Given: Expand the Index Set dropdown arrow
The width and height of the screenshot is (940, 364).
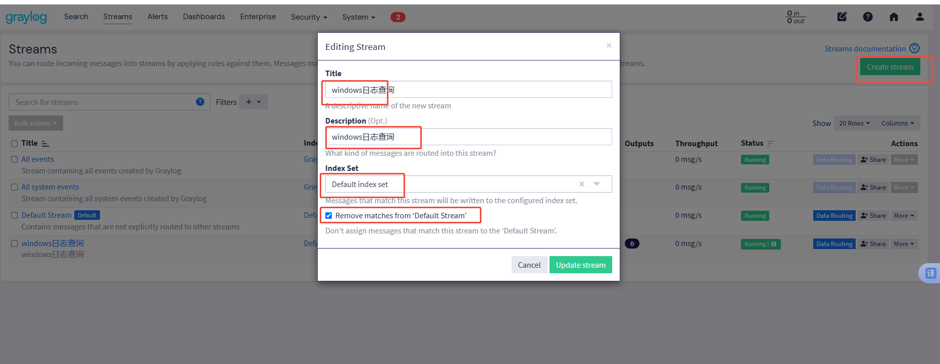Looking at the screenshot, I should click(597, 184).
